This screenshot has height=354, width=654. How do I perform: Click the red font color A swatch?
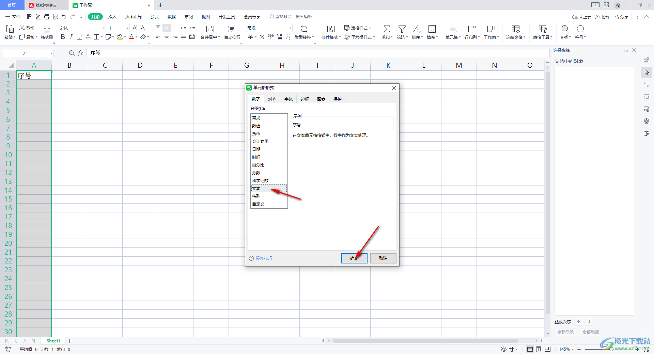pos(131,37)
